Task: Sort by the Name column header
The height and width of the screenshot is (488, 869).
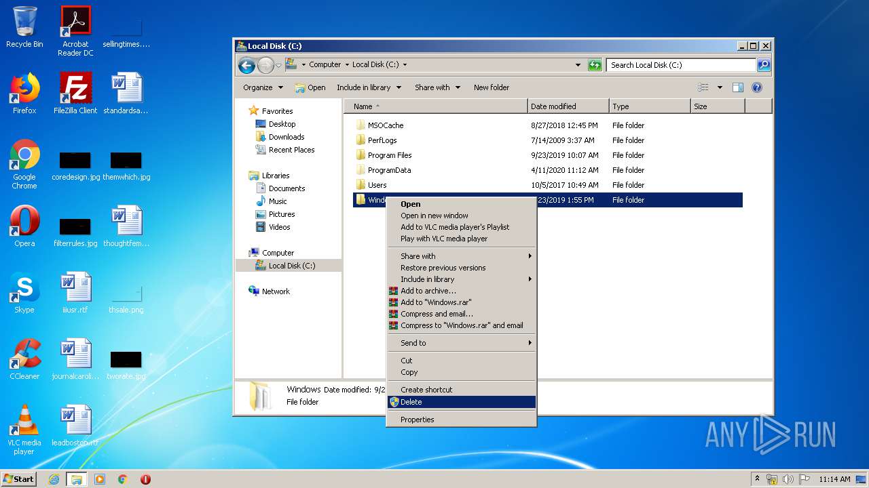Action: 436,106
